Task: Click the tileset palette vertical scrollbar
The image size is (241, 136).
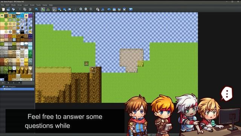Action: click(x=34, y=47)
